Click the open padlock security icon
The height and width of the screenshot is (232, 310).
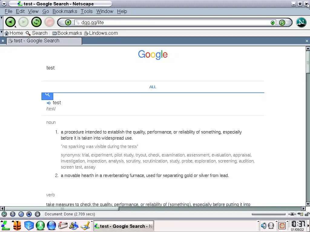click(307, 214)
